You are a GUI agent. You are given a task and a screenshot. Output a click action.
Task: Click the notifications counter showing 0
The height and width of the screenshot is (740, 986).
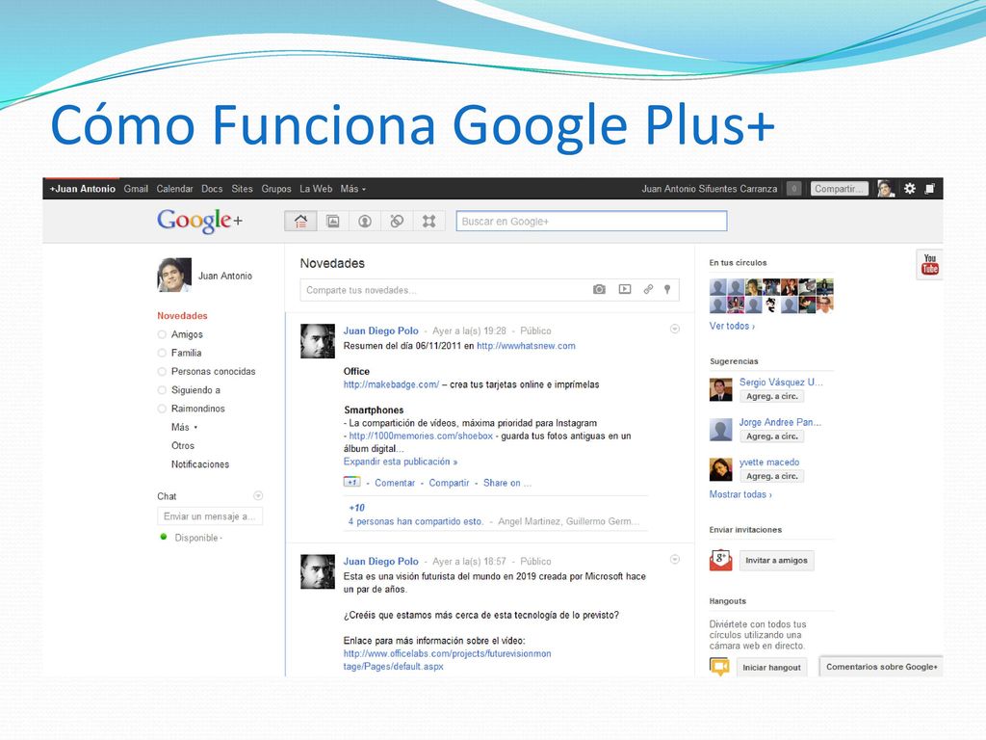coord(793,188)
